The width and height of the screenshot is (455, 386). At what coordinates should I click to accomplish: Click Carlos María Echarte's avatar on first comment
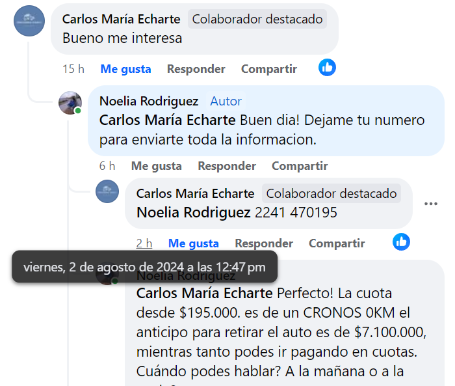(x=29, y=21)
